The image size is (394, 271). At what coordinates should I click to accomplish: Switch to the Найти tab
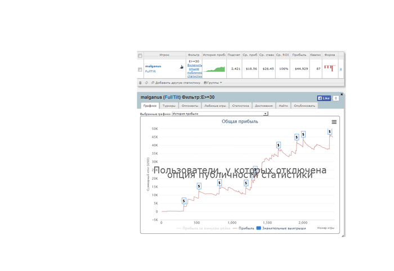click(283, 106)
